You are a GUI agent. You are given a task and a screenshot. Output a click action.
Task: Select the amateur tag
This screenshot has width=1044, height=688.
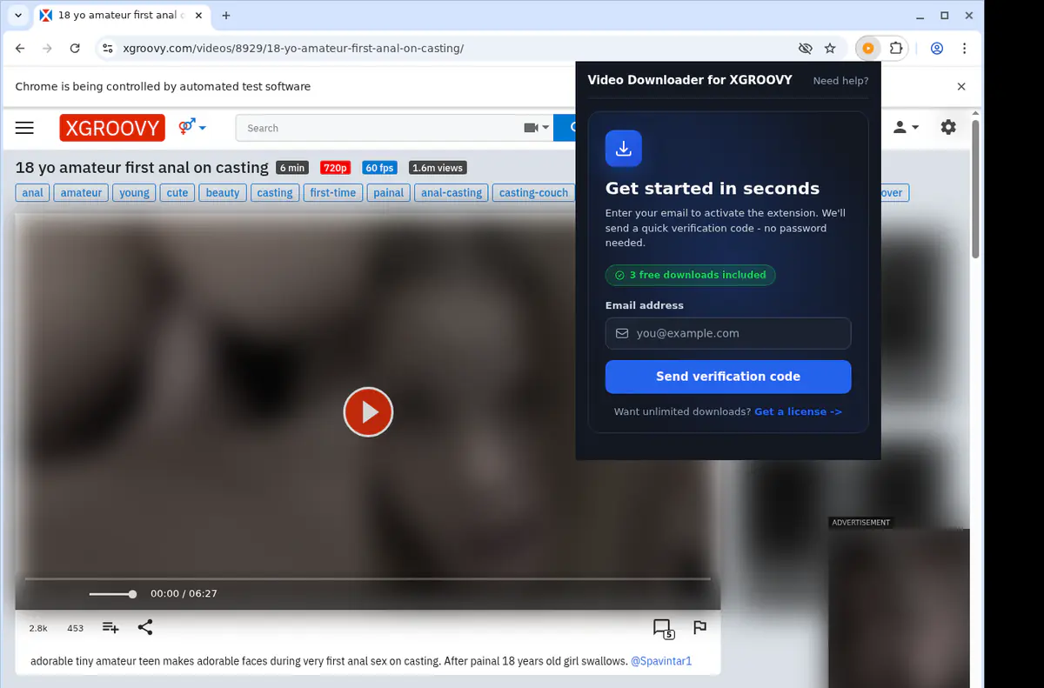[x=81, y=193]
